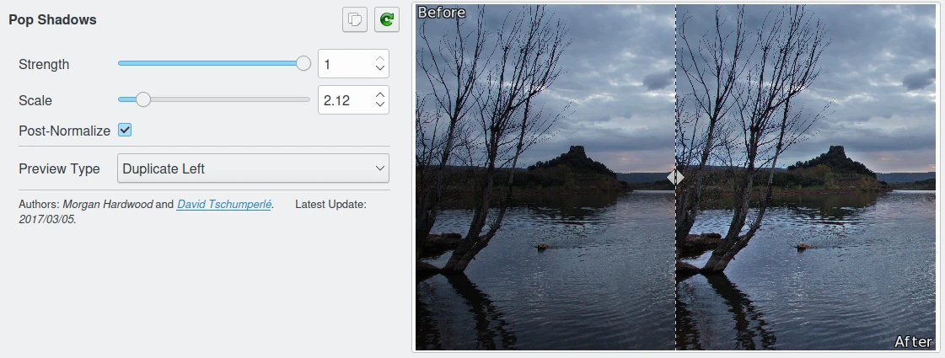Image resolution: width=945 pixels, height=358 pixels.
Task: Click the Strength value input field
Action: [x=344, y=64]
